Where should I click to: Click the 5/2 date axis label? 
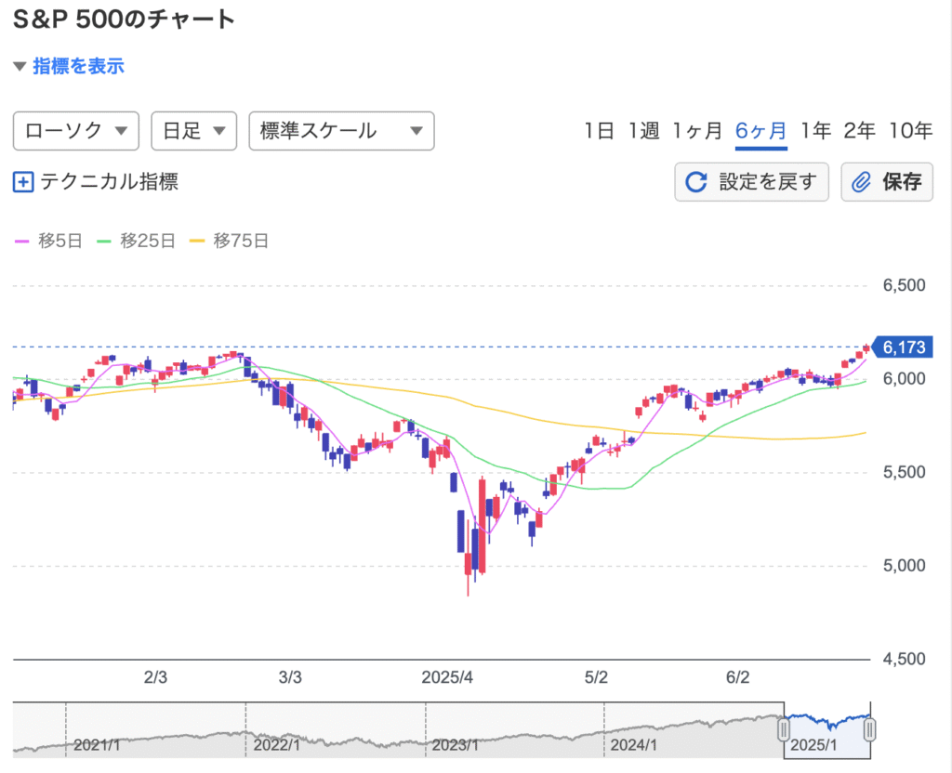[x=596, y=677]
